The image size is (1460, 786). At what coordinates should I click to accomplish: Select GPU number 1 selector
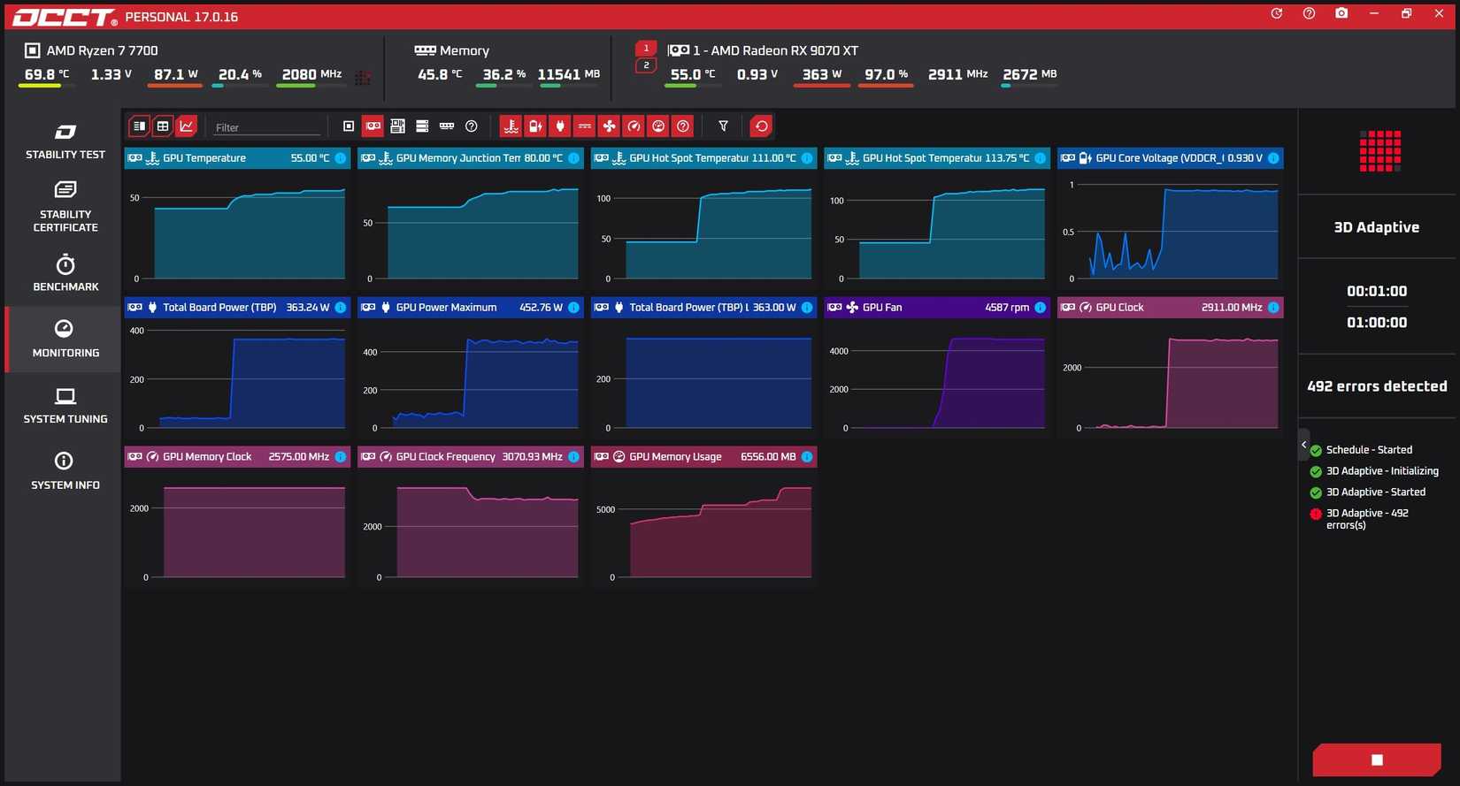[x=646, y=49]
